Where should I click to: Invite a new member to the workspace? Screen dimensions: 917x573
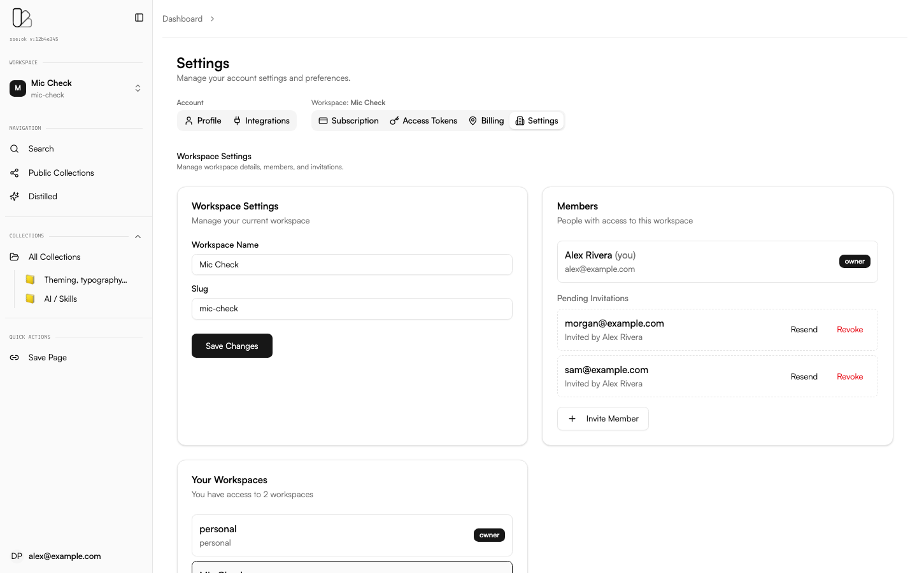pyautogui.click(x=602, y=418)
